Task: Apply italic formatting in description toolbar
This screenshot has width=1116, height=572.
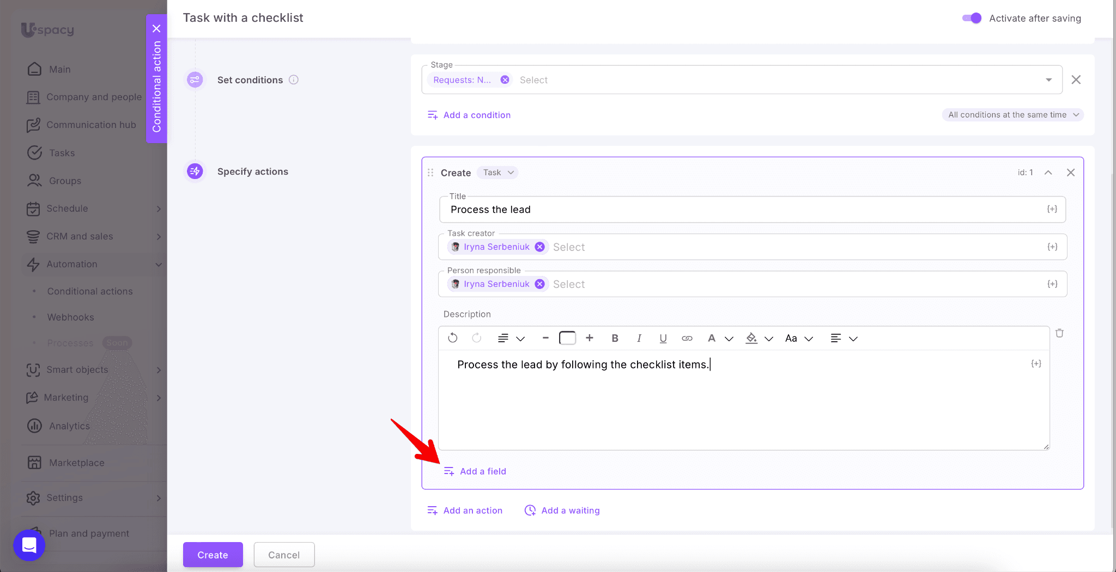Action: coord(639,338)
